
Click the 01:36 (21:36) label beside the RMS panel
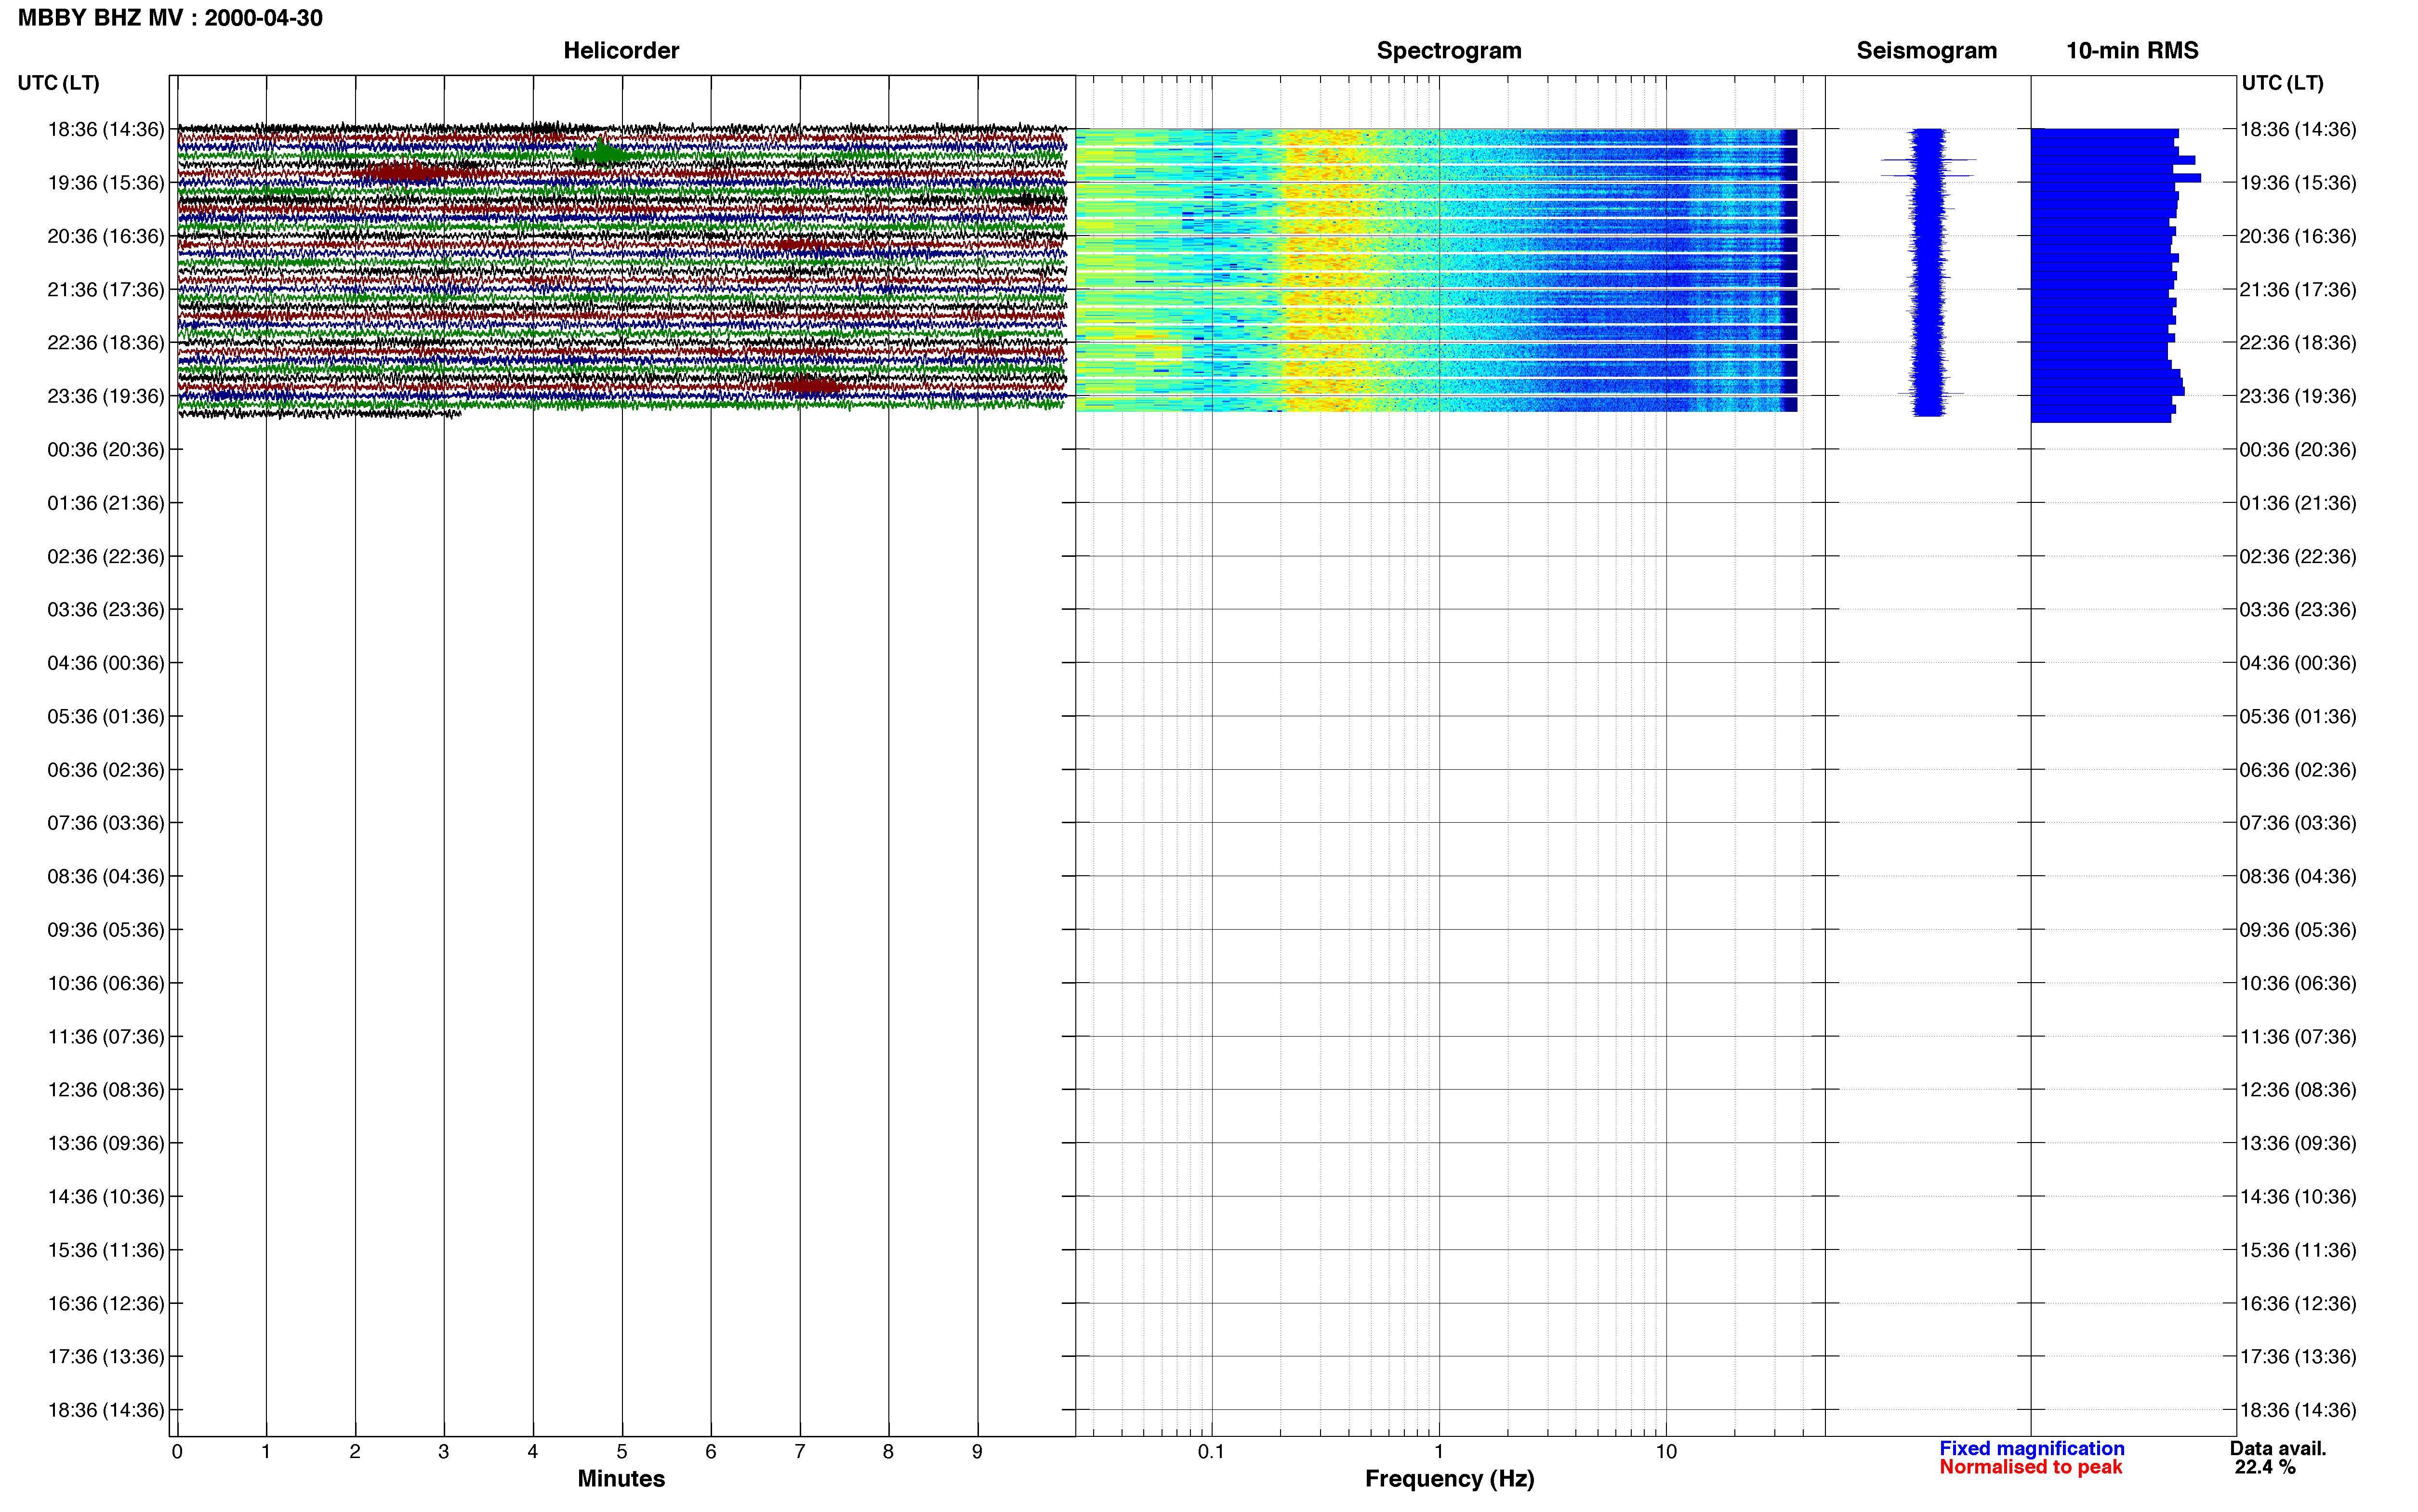coord(2298,503)
